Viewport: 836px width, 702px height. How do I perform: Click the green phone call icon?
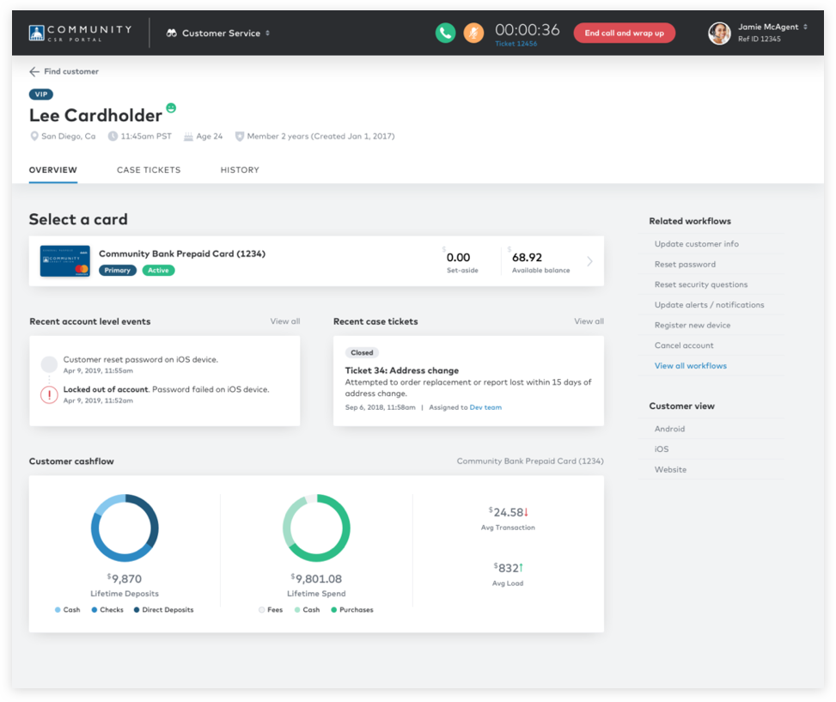tap(445, 33)
